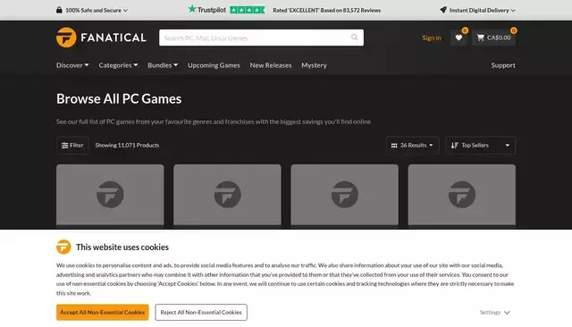This screenshot has height=327, width=572.
Task: Open the Categories menu
Action: pyautogui.click(x=118, y=65)
